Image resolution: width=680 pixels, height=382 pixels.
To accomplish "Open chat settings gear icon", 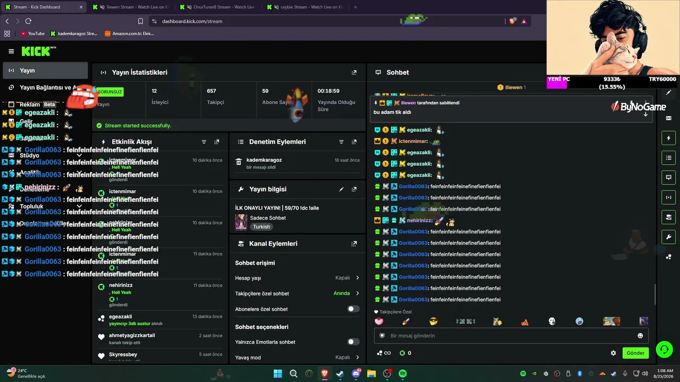I will 614,353.
